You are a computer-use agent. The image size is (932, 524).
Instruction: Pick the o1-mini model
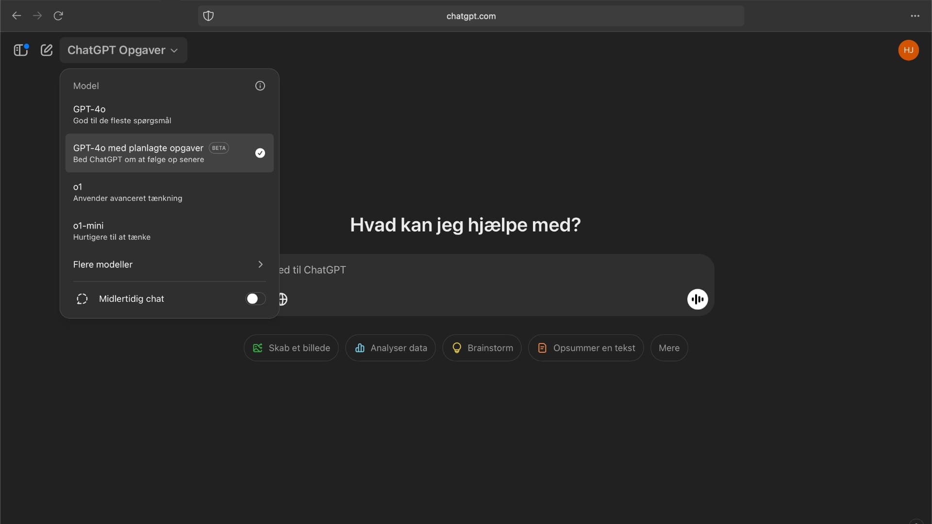click(169, 231)
